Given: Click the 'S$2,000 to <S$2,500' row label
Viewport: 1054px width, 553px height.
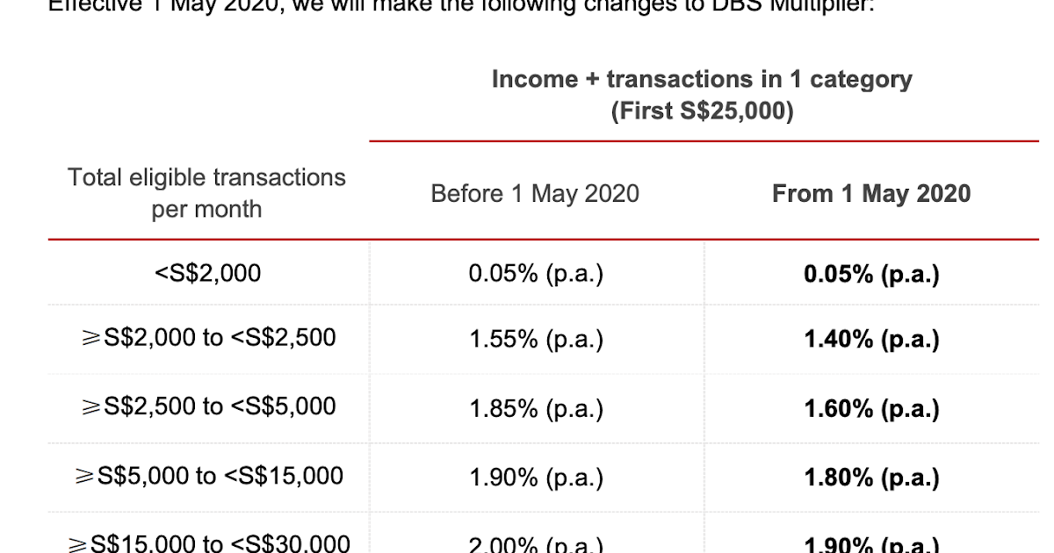Looking at the screenshot, I should tap(209, 338).
